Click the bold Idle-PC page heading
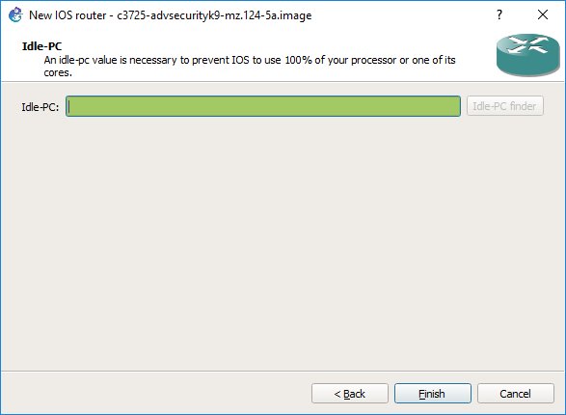The height and width of the screenshot is (415, 566). (41, 46)
